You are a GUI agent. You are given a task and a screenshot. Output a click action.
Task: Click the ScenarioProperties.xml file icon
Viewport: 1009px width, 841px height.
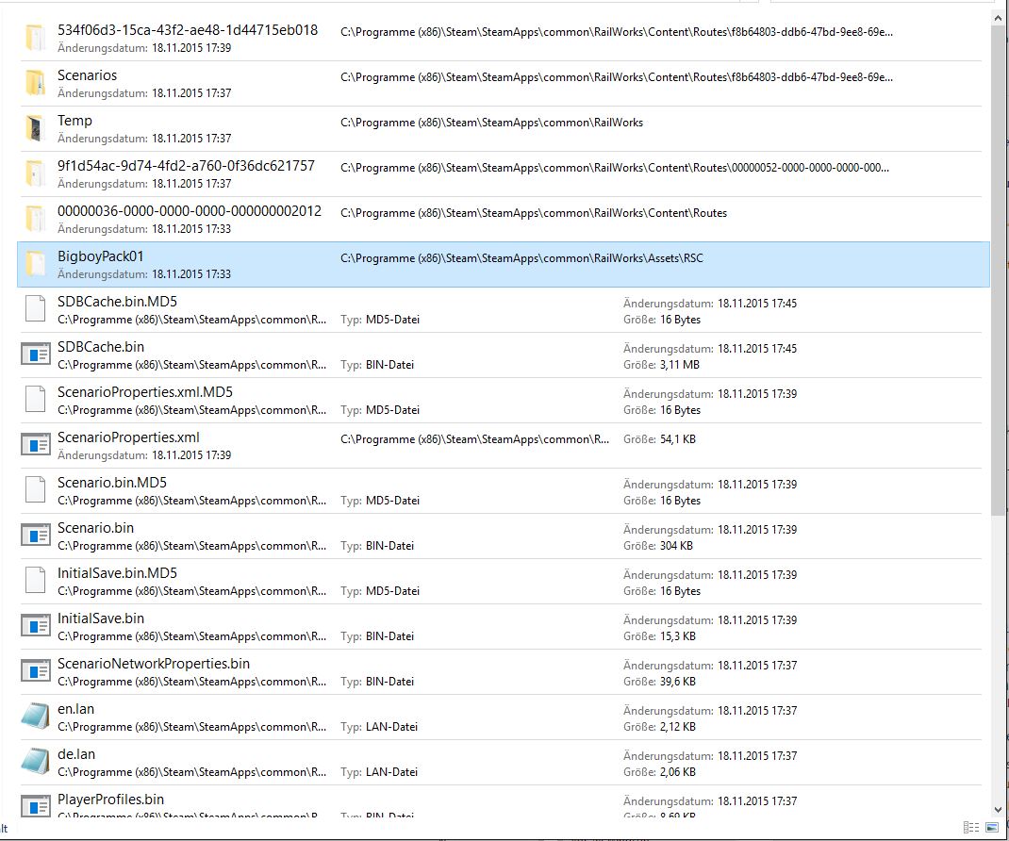pyautogui.click(x=36, y=445)
